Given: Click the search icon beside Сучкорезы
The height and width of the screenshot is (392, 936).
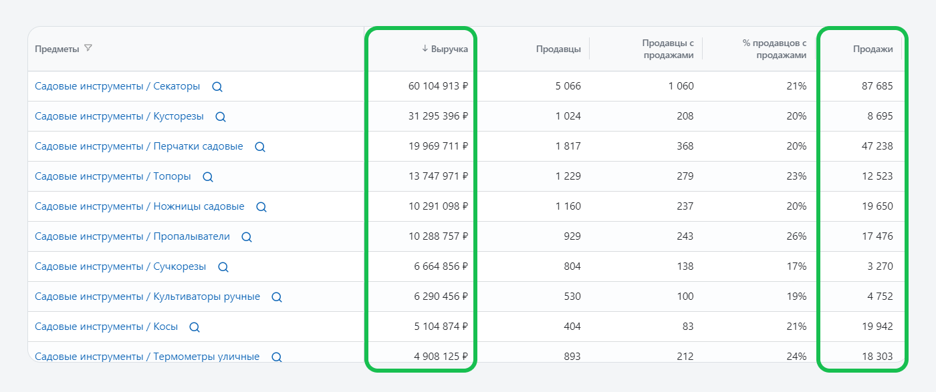Looking at the screenshot, I should (223, 267).
